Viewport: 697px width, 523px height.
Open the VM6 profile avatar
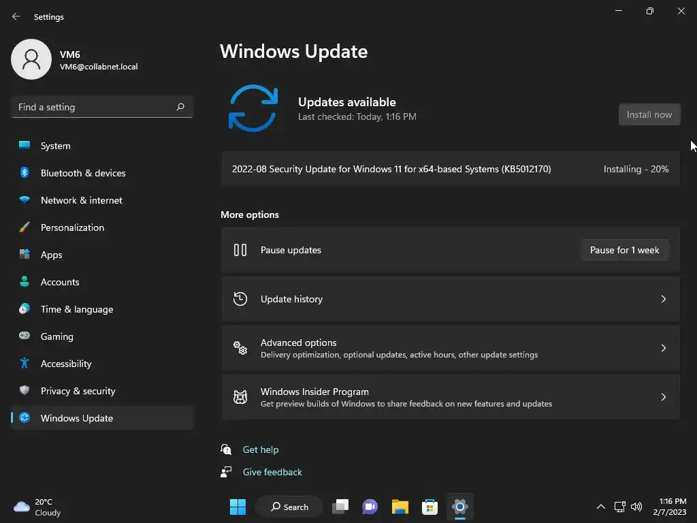click(31, 59)
